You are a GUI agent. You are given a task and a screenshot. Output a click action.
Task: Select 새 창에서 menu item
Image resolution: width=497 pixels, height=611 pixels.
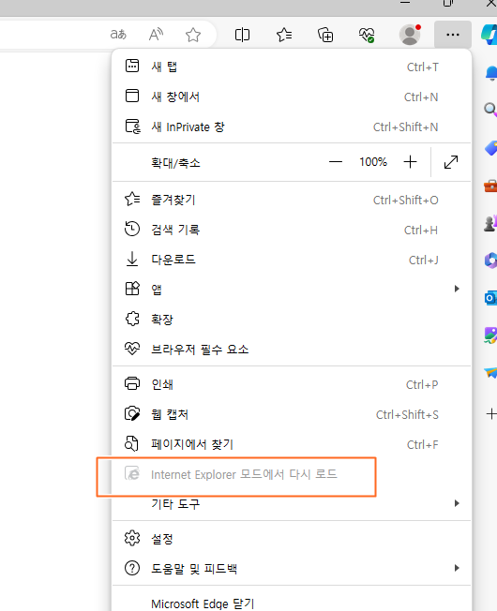click(x=292, y=97)
